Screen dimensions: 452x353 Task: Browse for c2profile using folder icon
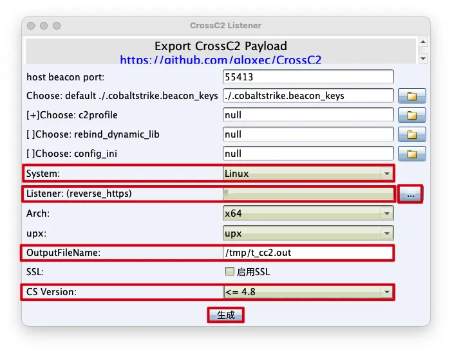[412, 116]
